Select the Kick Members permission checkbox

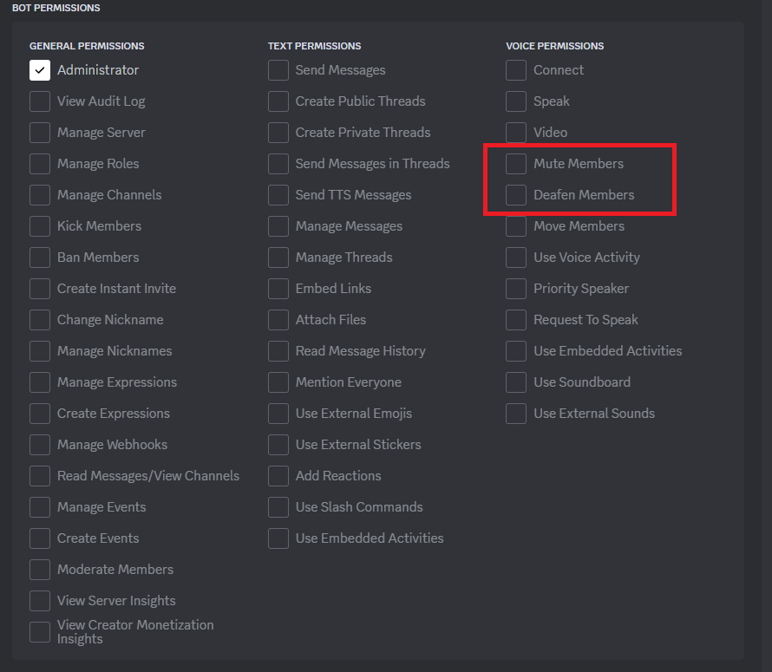[x=40, y=226]
